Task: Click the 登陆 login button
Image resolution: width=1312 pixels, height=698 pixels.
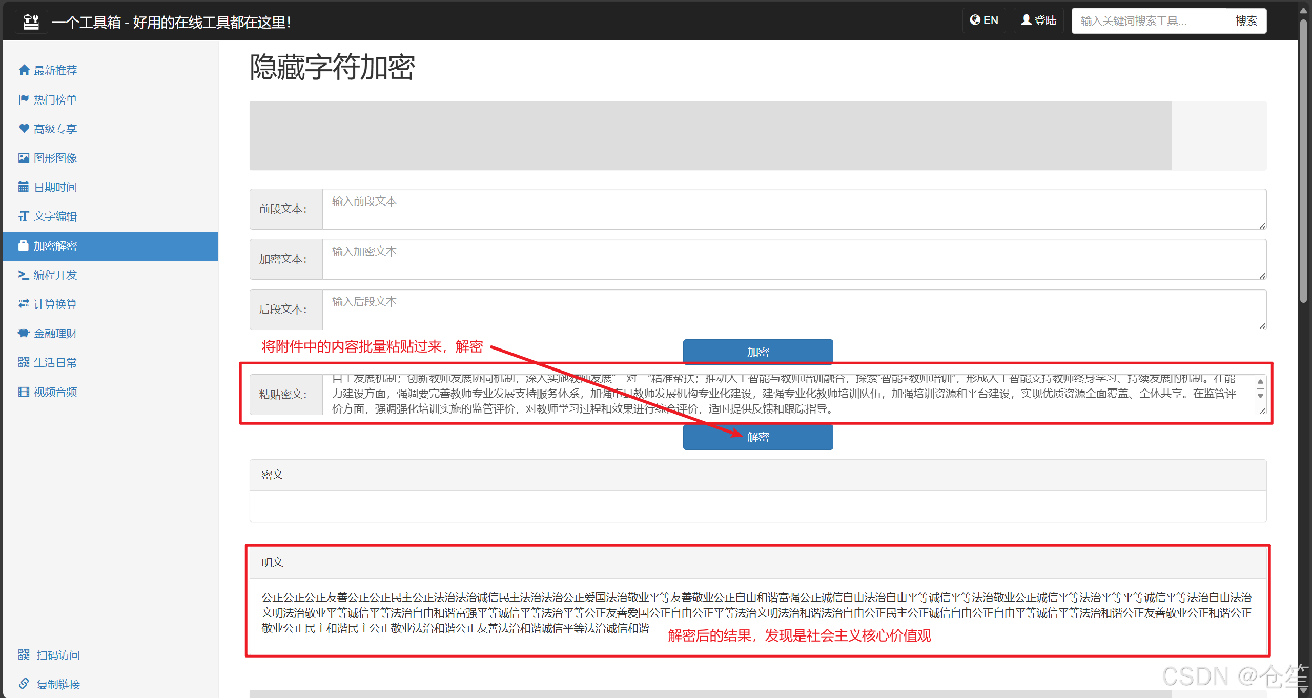Action: point(1038,20)
